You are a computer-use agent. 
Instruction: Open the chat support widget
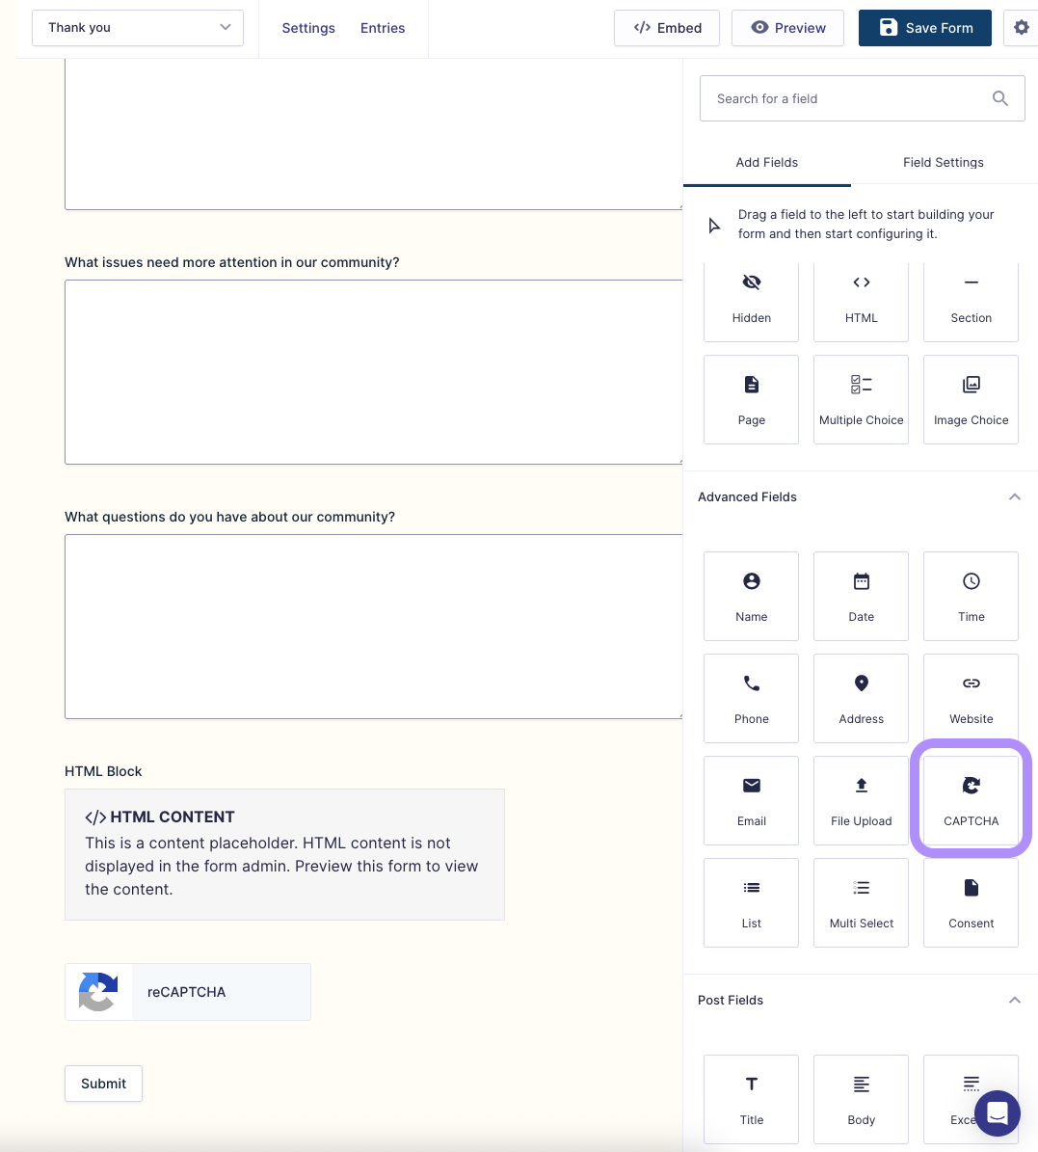click(997, 1113)
